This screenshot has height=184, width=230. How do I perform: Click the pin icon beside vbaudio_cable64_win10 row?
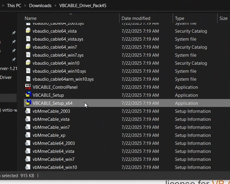(x=14, y=59)
